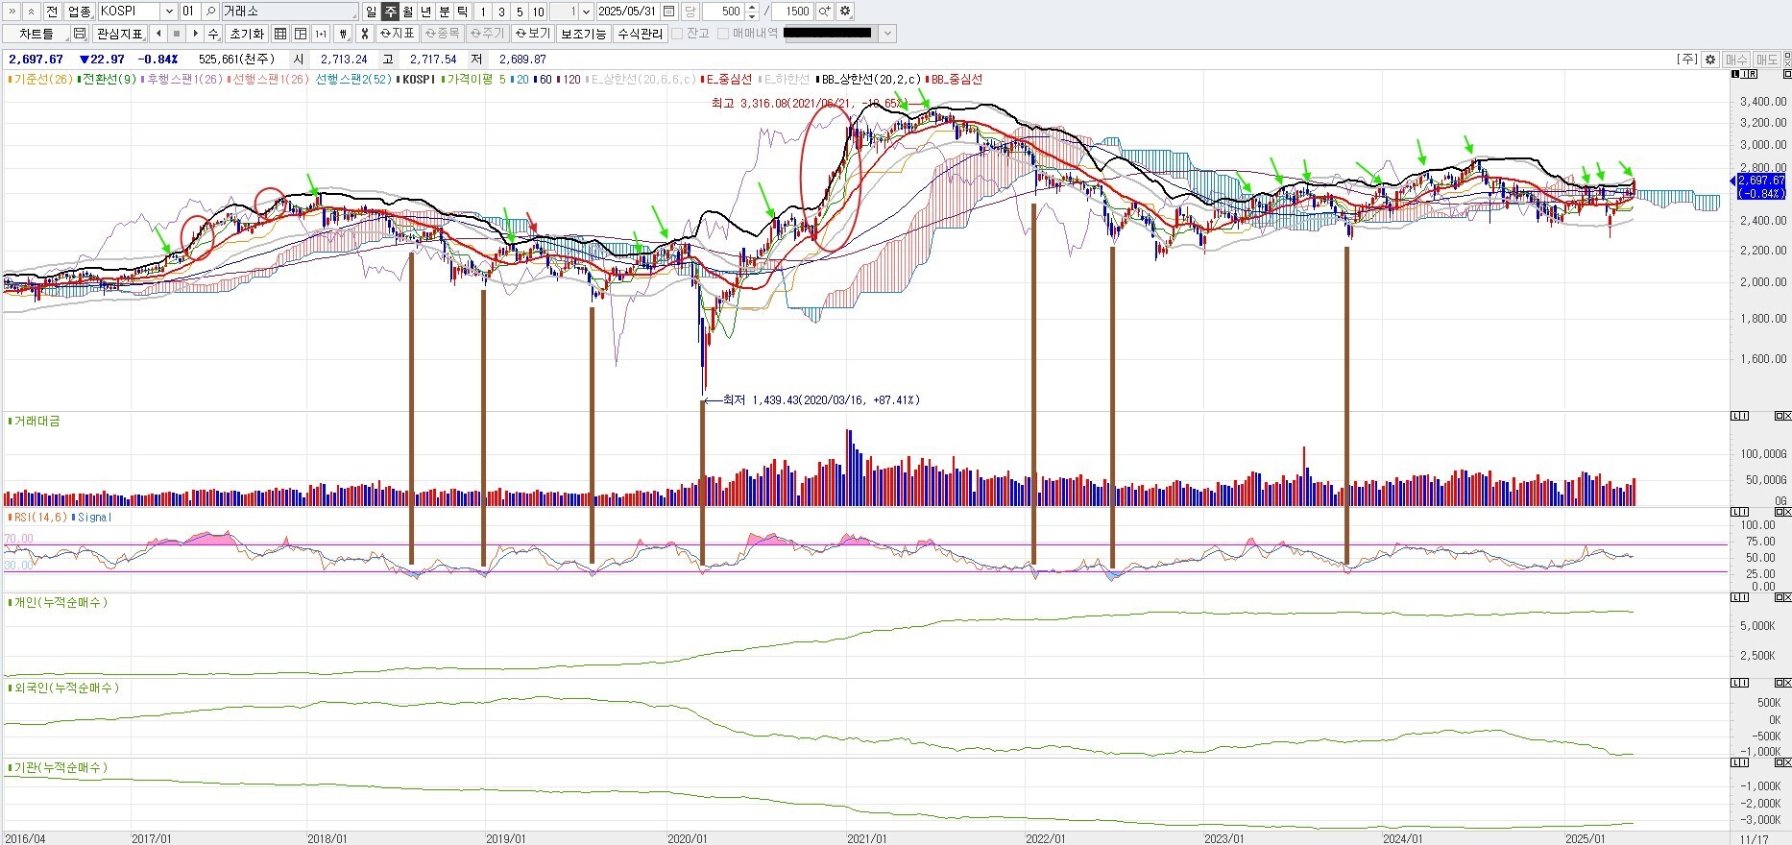1792x845 pixels.
Task: Click the chart settings gear in top toolbar
Action: [x=845, y=12]
